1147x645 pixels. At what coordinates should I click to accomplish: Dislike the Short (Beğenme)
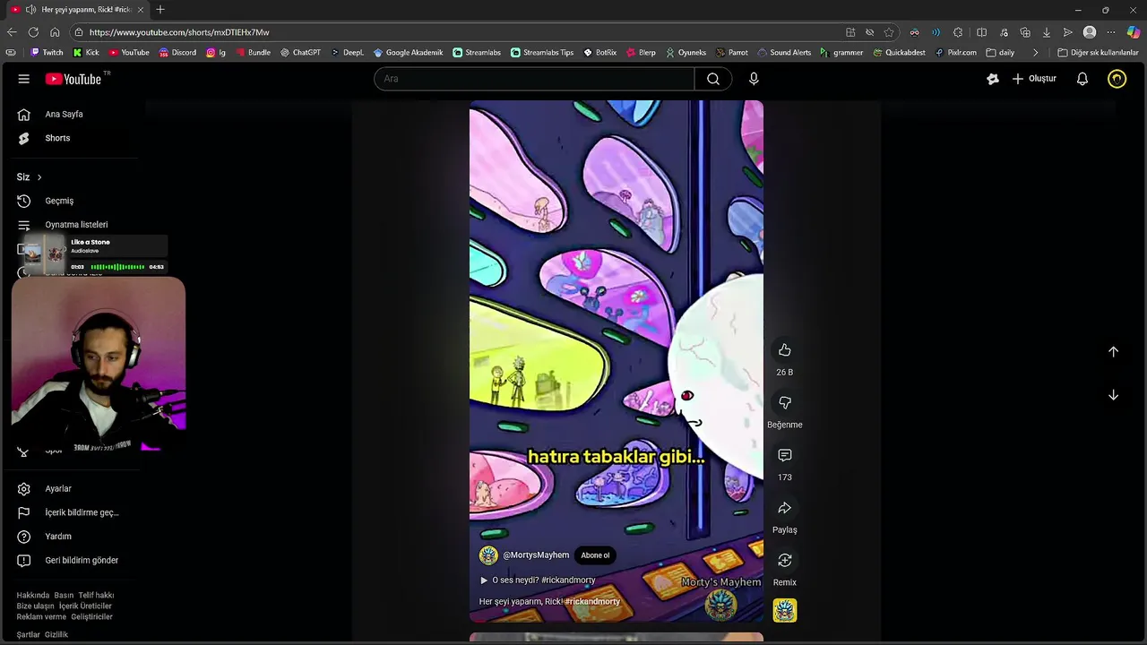(x=785, y=403)
